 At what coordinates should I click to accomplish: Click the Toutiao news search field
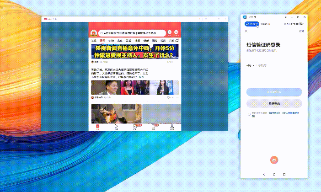coord(132,33)
